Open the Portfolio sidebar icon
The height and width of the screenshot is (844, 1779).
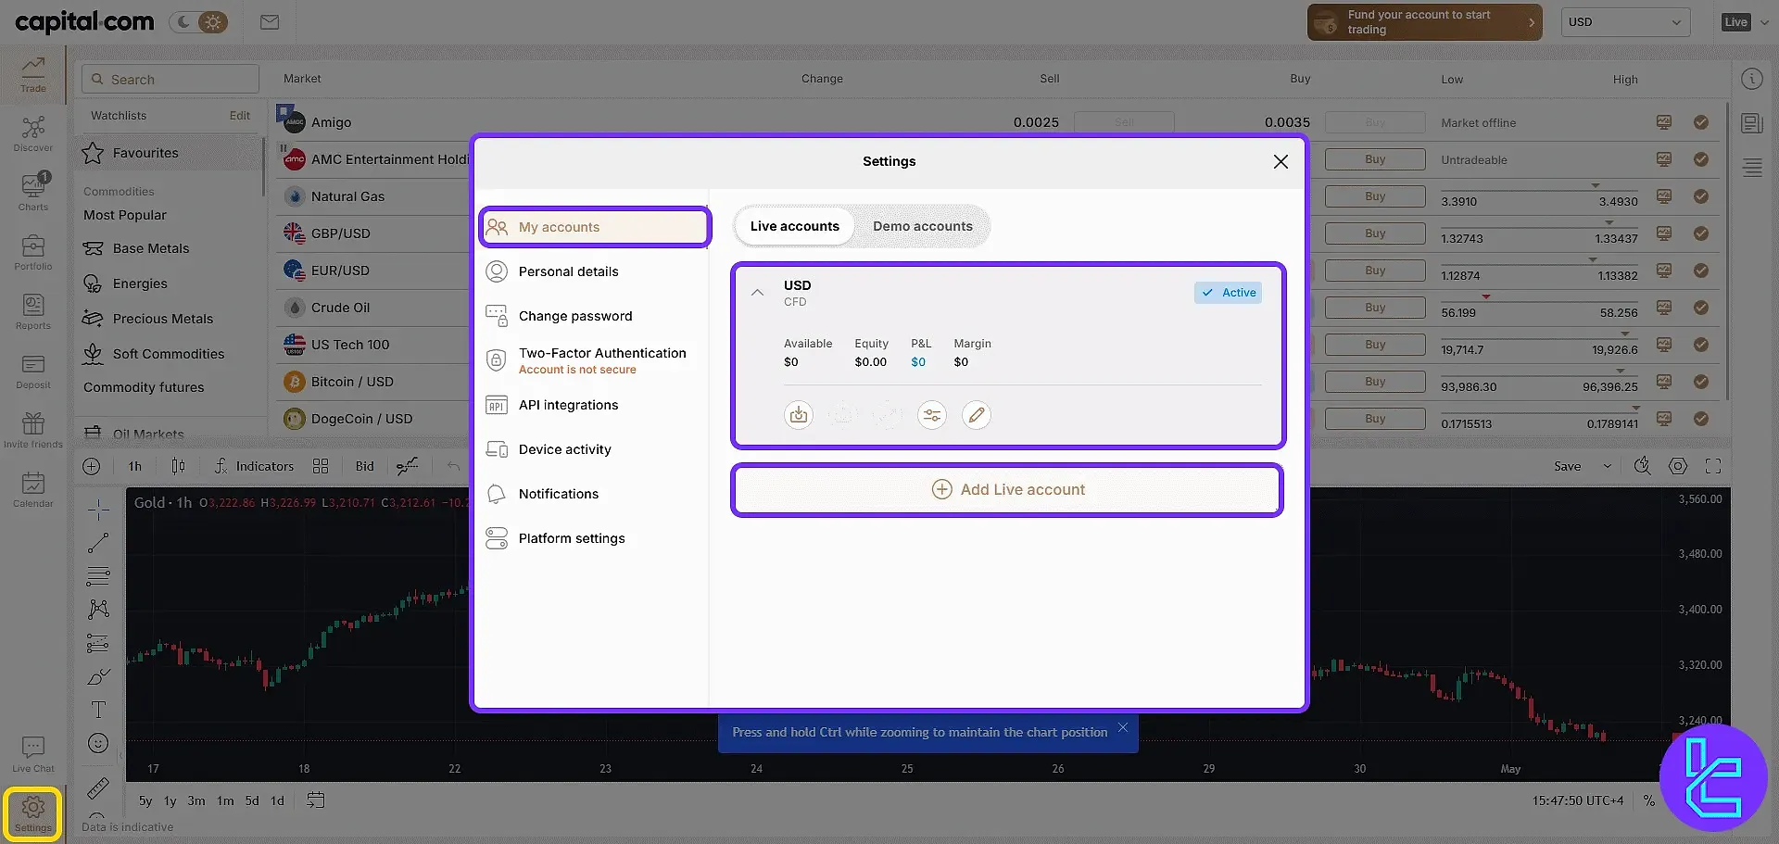(33, 251)
